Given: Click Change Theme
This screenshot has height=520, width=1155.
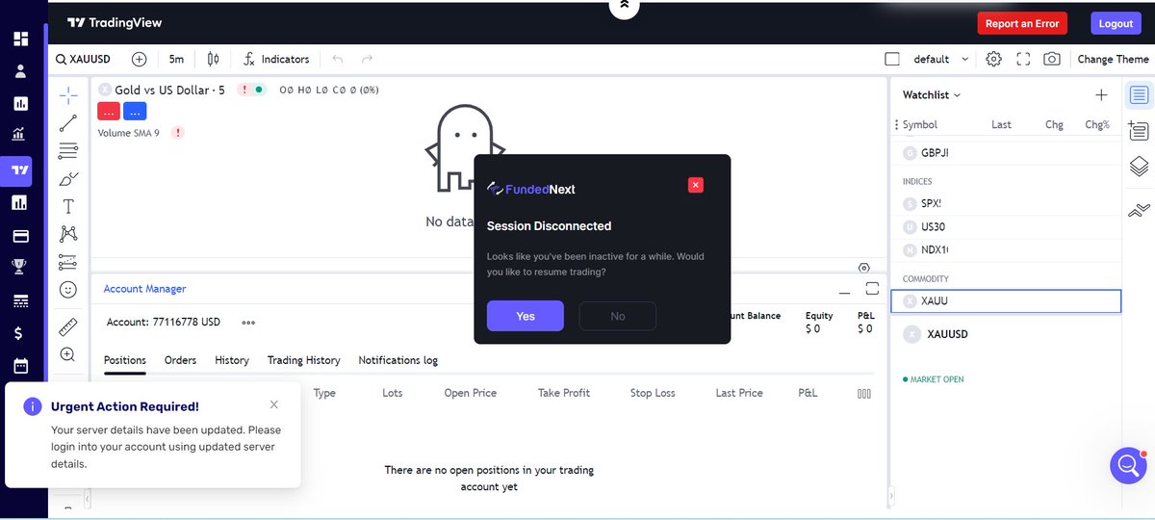Looking at the screenshot, I should pyautogui.click(x=1114, y=59).
